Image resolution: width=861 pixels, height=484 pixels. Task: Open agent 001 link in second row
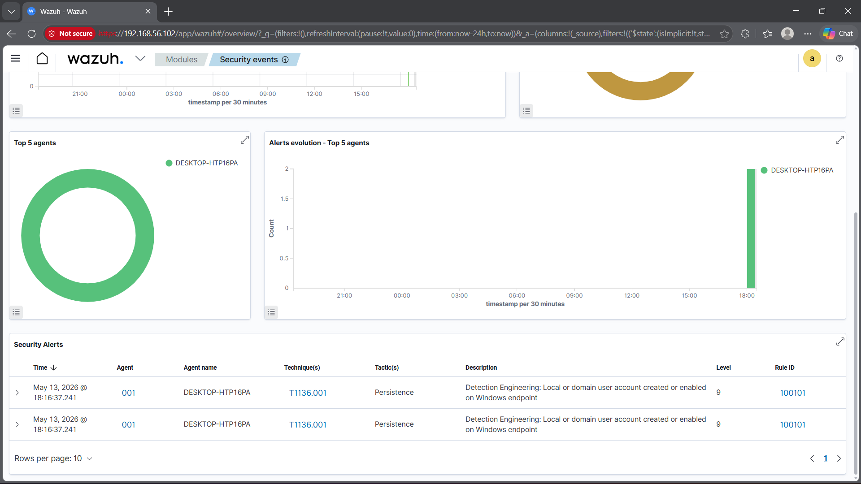[128, 424]
